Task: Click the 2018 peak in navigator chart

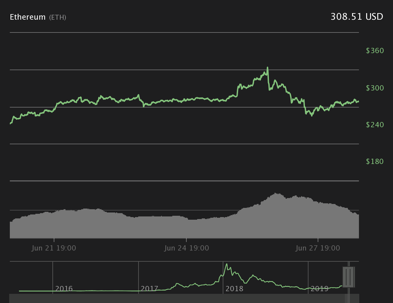Action: click(x=227, y=264)
